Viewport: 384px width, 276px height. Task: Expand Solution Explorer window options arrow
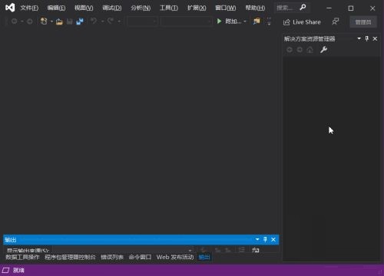coord(359,38)
